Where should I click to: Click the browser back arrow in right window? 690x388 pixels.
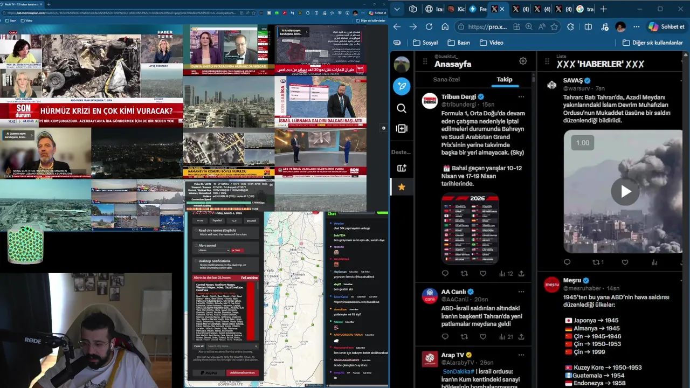(397, 26)
